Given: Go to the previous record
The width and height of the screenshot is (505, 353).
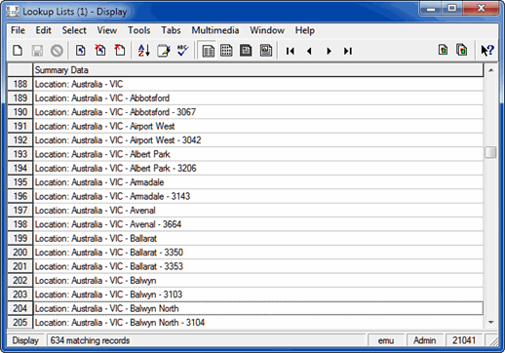Looking at the screenshot, I should 309,51.
